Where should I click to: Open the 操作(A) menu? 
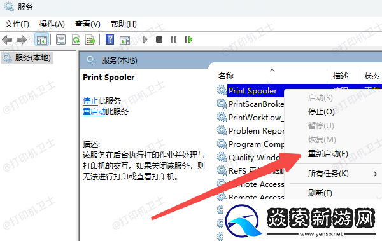click(x=52, y=24)
